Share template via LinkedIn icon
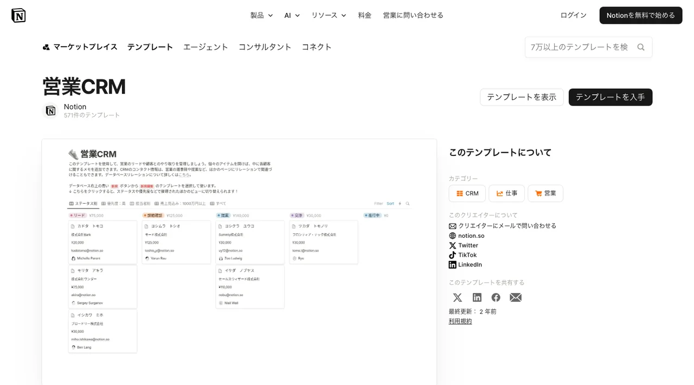This screenshot has height=385, width=694. point(477,297)
